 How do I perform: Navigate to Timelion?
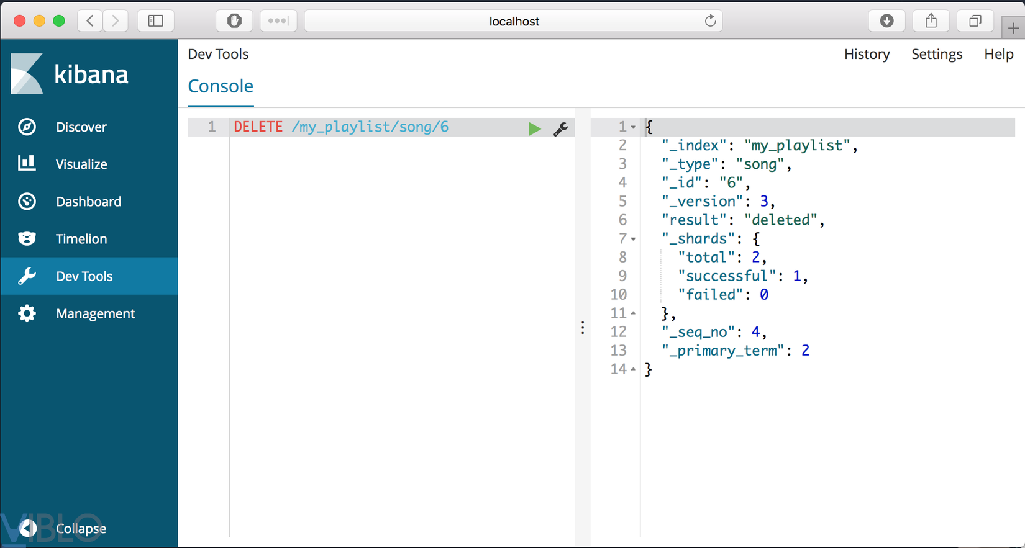[81, 238]
